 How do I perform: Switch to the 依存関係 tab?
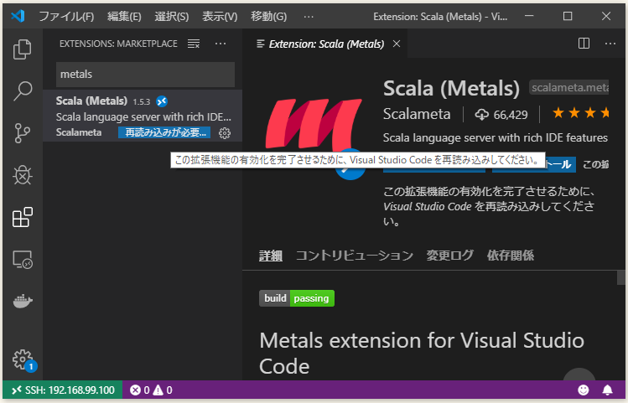click(x=510, y=256)
